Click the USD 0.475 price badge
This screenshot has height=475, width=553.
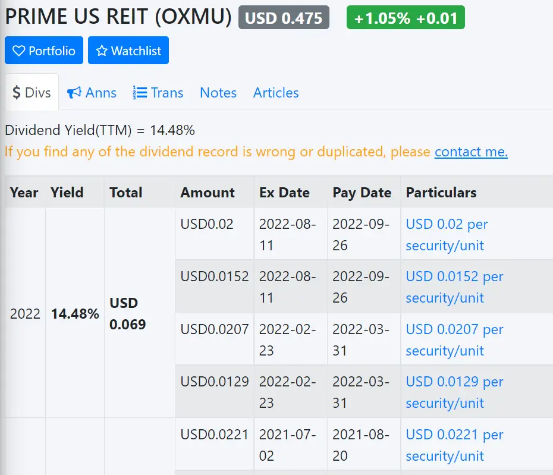pos(284,17)
